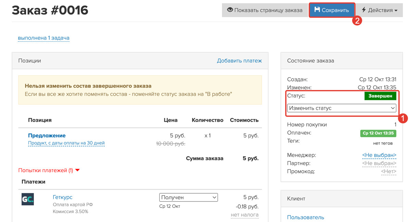Screen dimensions: 411x222
Task: Open the 'выполнена 1 задача' link
Action: pyautogui.click(x=44, y=38)
